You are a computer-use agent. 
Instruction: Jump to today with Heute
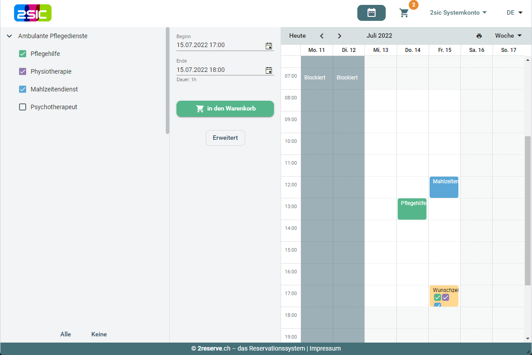[x=297, y=35]
